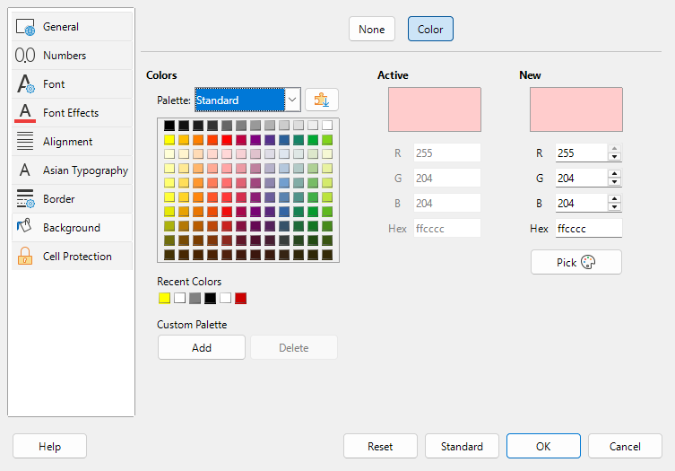Choose orange swatch in second palette row

198,140
